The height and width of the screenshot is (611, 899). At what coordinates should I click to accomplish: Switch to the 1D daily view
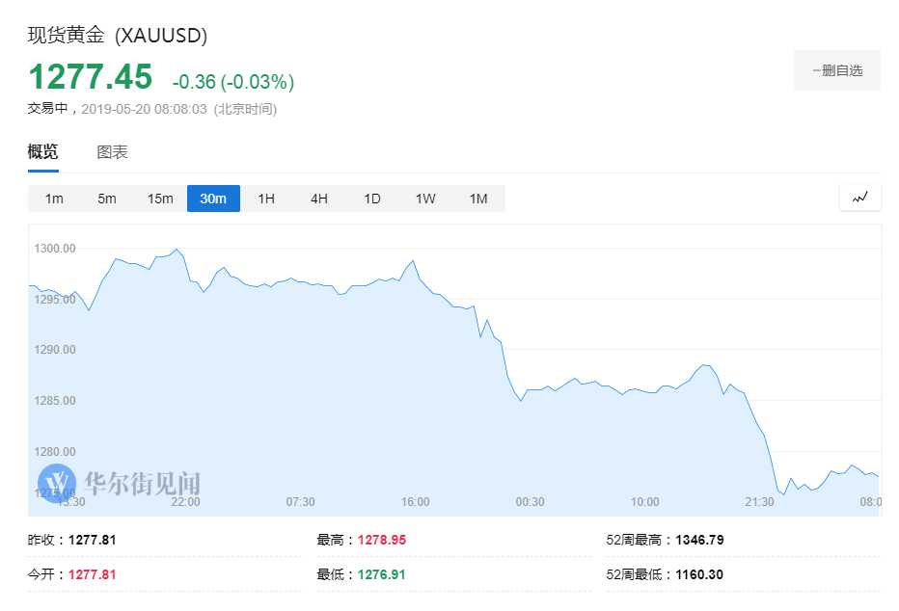372,198
